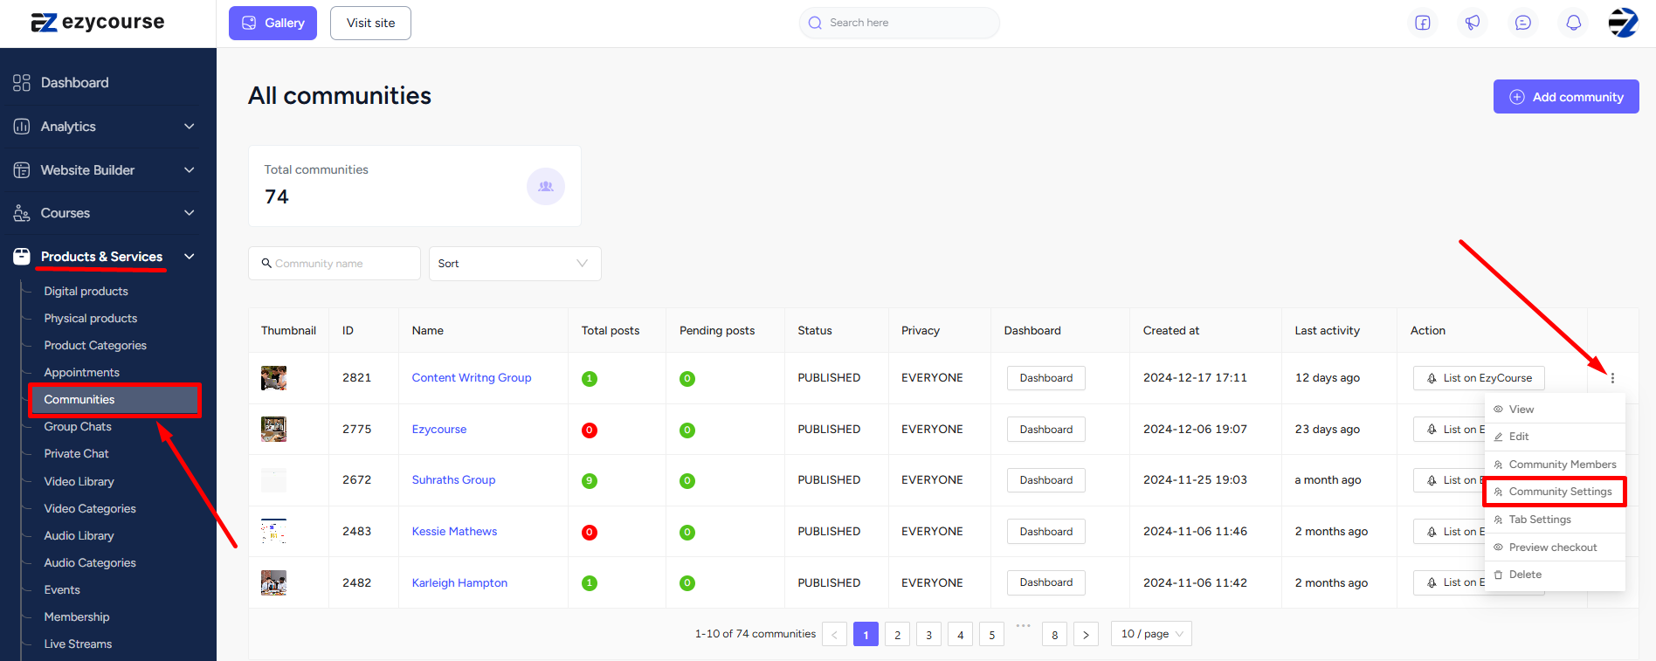This screenshot has width=1656, height=661.
Task: Open the notifications bell icon
Action: (1573, 23)
